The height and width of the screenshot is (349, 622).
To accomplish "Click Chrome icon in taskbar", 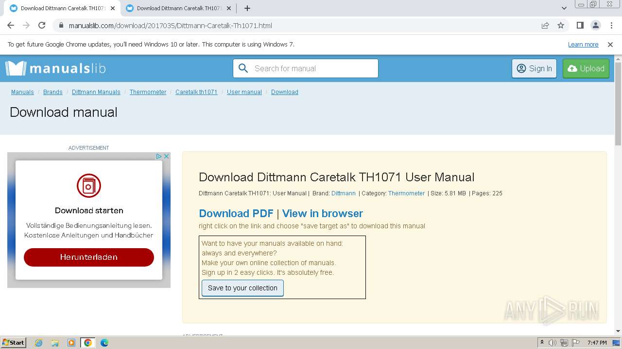I will (88, 343).
